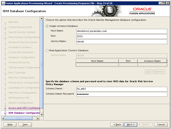The width and height of the screenshot is (171, 129).
Task: Click the Web Tier Configuration step
Action: [x=22, y=78]
